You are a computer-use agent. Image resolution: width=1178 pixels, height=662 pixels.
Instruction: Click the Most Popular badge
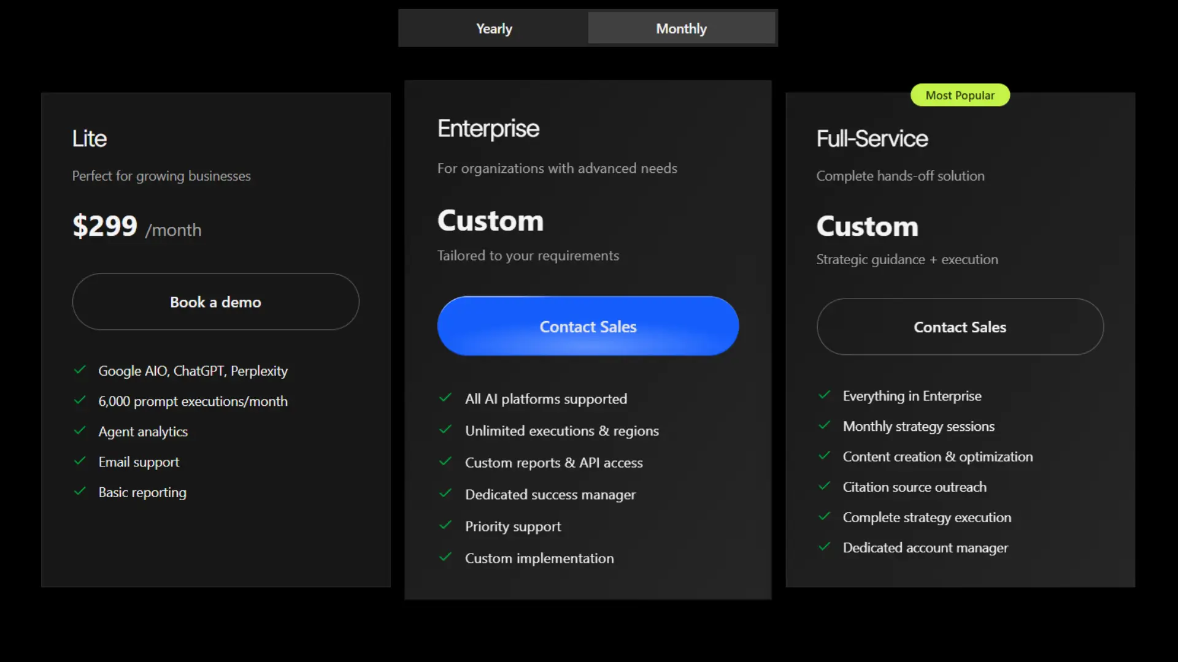[x=960, y=95]
